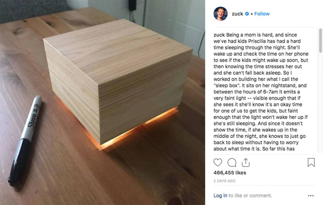Open more options via the three dots
Viewport: 323px width, 205px height.
pos(311,196)
